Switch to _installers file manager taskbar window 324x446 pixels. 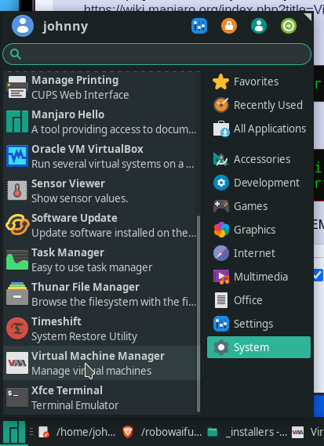(247, 432)
